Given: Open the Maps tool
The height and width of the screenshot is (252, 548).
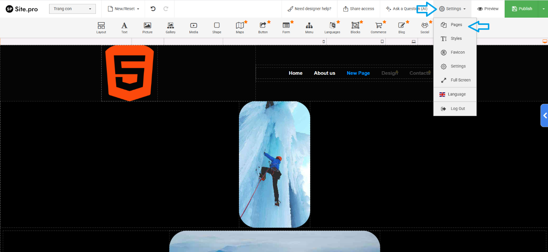Looking at the screenshot, I should [x=240, y=28].
